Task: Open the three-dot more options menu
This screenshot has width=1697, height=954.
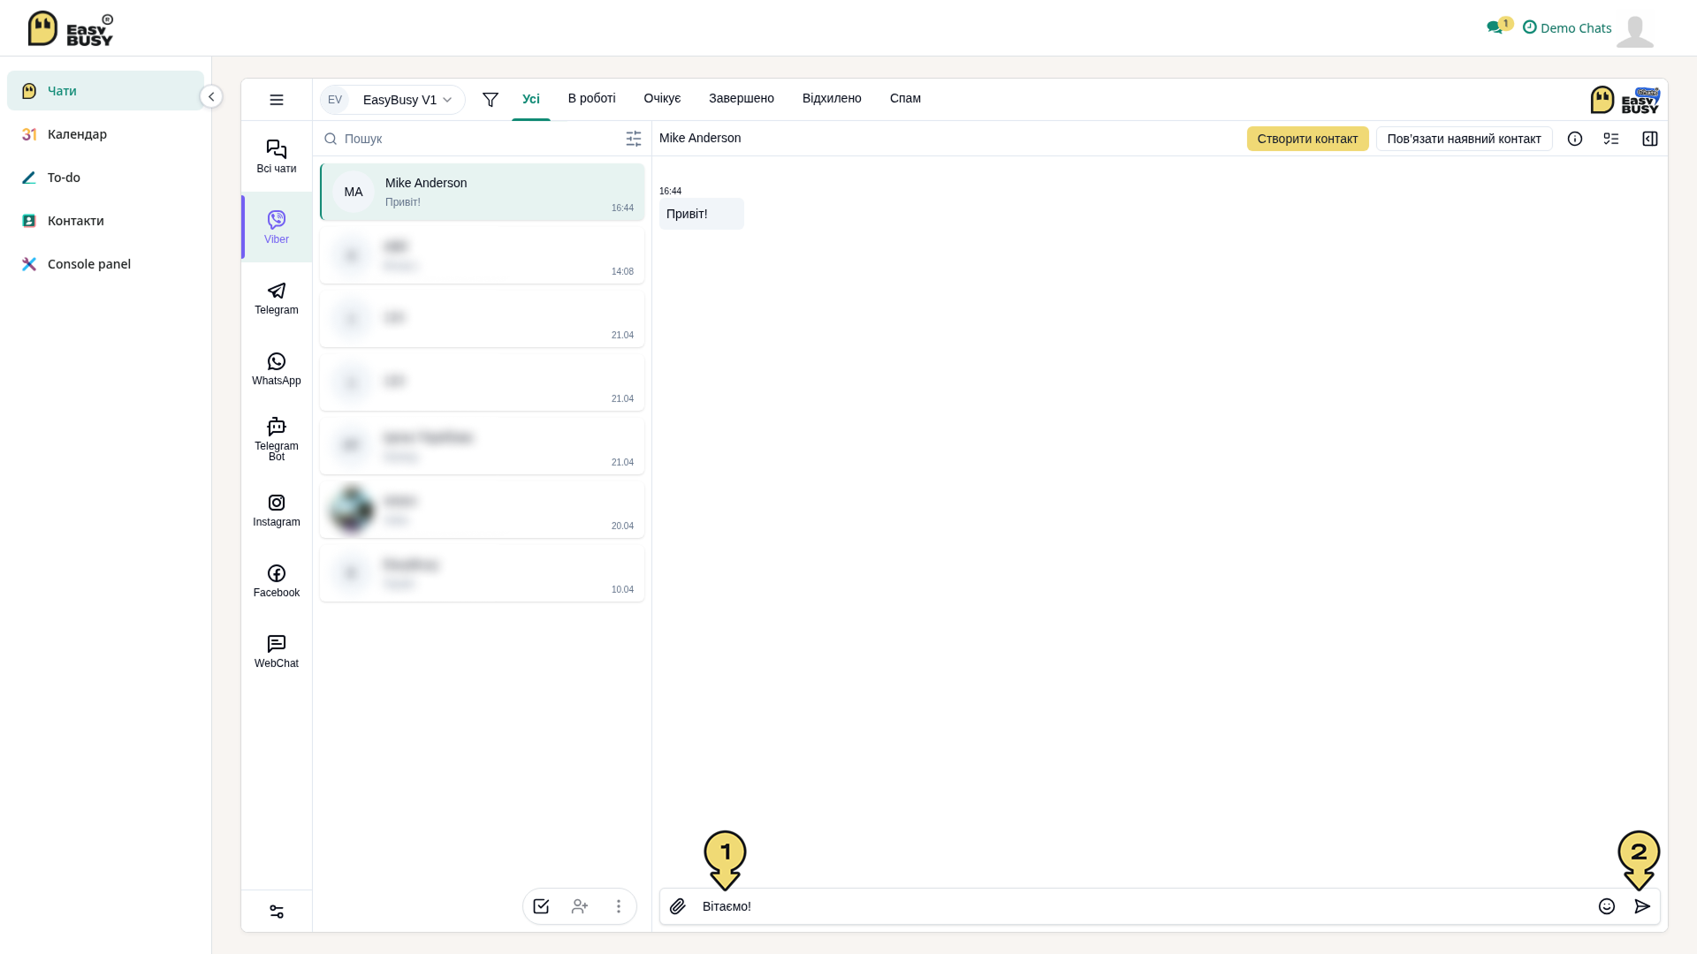Action: point(619,906)
